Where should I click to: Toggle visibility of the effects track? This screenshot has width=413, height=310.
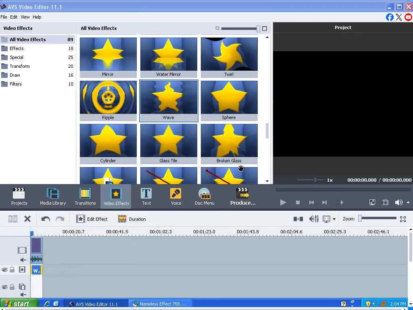(x=4, y=270)
